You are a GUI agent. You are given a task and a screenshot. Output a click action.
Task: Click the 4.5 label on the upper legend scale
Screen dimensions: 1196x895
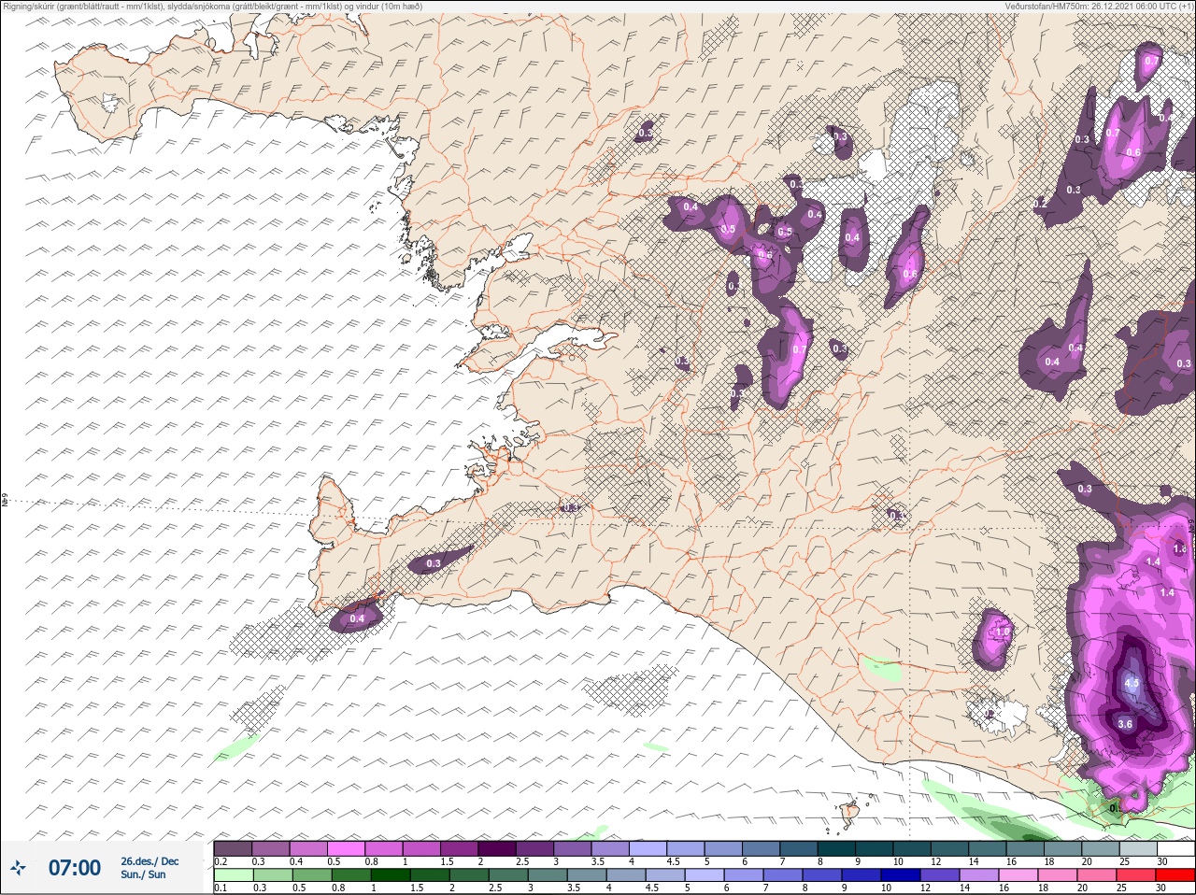[x=673, y=861]
